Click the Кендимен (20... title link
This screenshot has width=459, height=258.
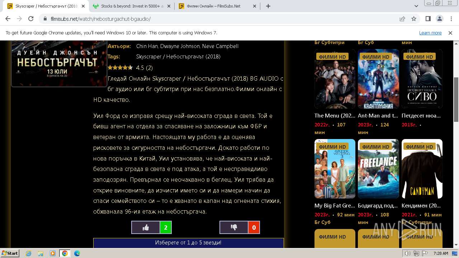pyautogui.click(x=421, y=206)
